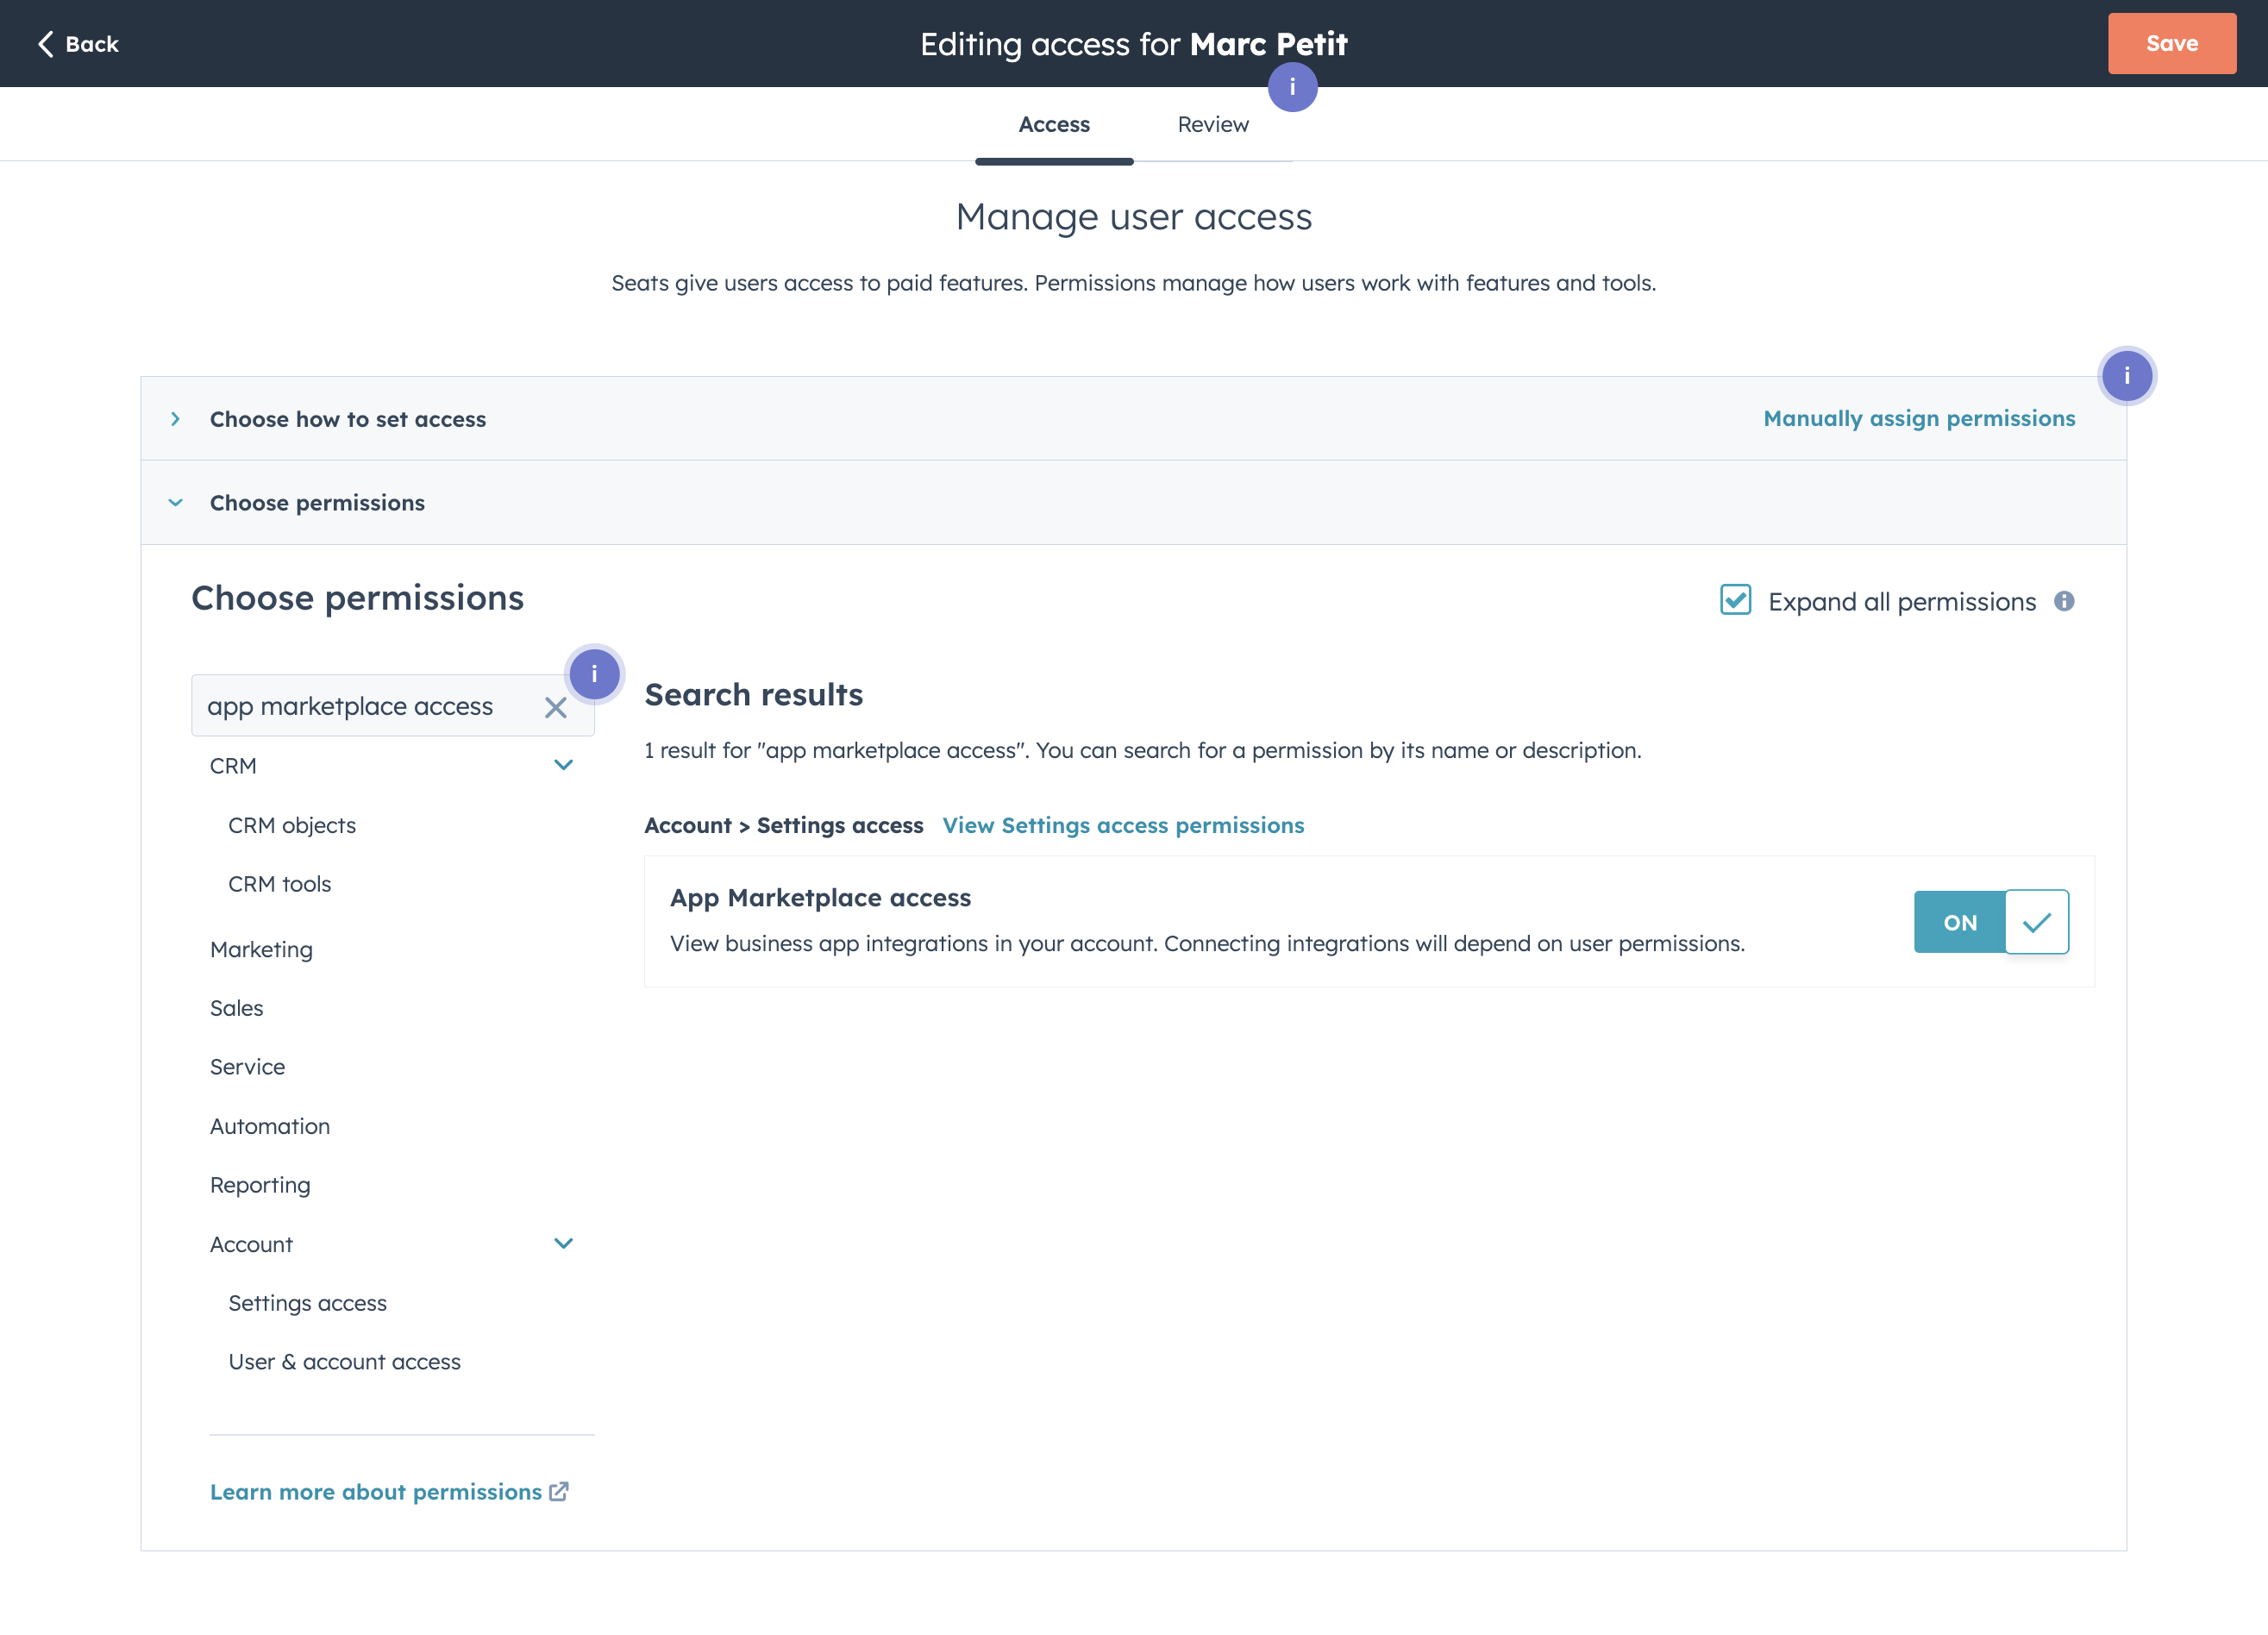Click the App Marketplace access title
Viewport: 2268px width, 1635px height.
[820, 898]
